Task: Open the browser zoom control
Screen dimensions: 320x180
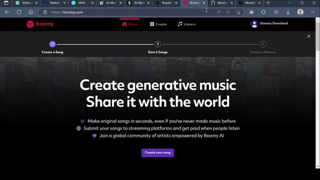Action: (228, 12)
